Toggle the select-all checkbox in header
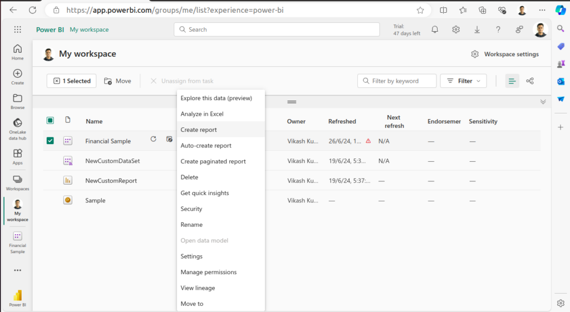Screen dimensions: 570x312 (50, 121)
